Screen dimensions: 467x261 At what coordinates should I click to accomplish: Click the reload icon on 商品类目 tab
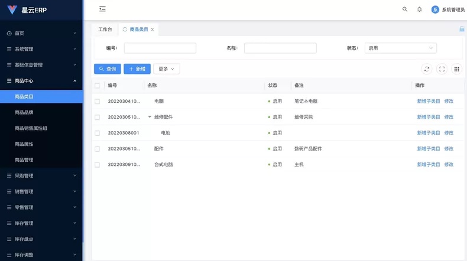pos(125,29)
